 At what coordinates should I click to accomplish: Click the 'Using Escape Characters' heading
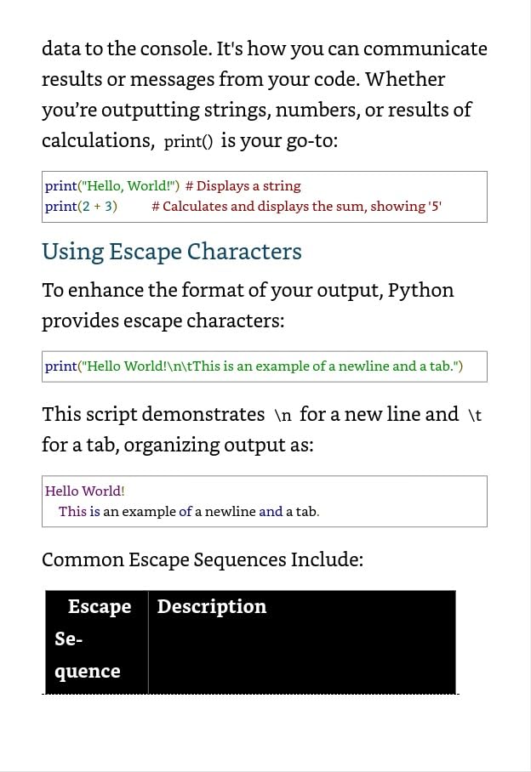pyautogui.click(x=171, y=252)
